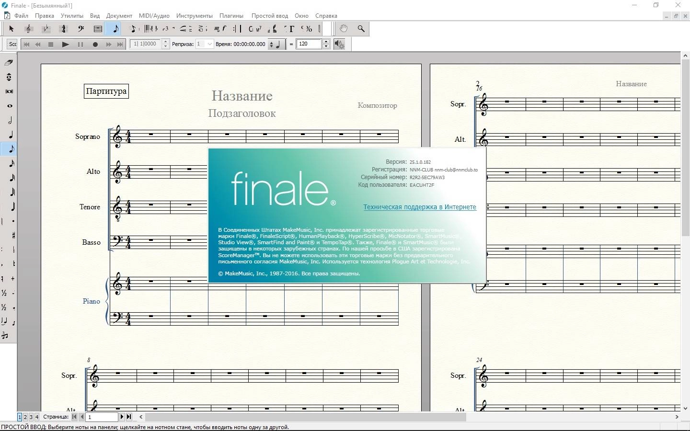The image size is (690, 431).
Task: Open the Edit document icon beside Файл
Action: point(7,15)
